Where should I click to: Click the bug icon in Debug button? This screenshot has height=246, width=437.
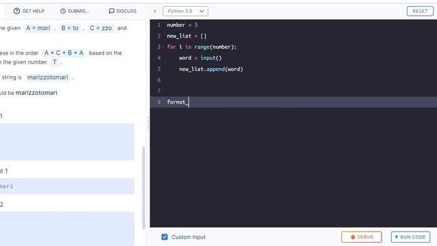pos(353,237)
